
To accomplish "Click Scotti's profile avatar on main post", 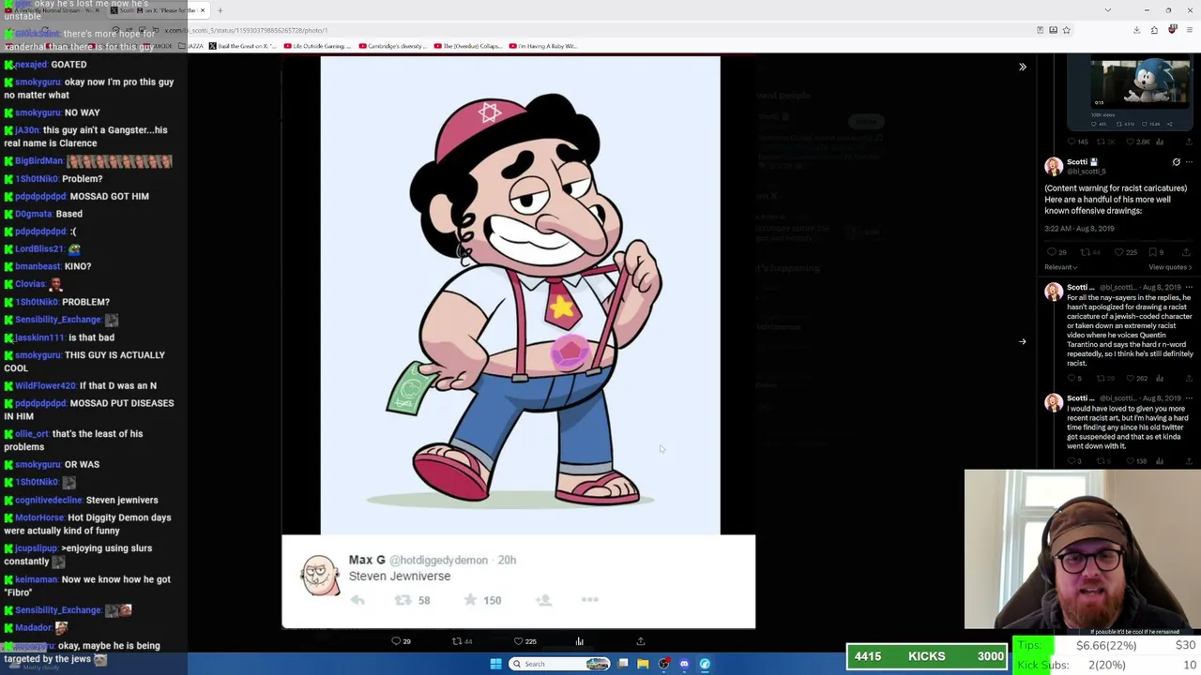I will [x=1054, y=166].
